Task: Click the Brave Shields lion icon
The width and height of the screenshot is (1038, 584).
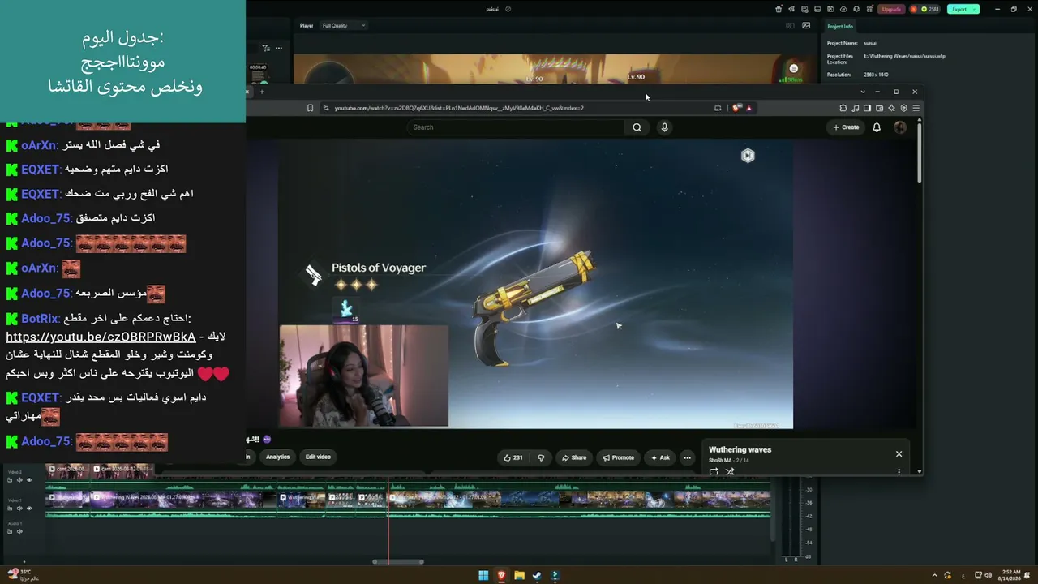Action: (736, 108)
